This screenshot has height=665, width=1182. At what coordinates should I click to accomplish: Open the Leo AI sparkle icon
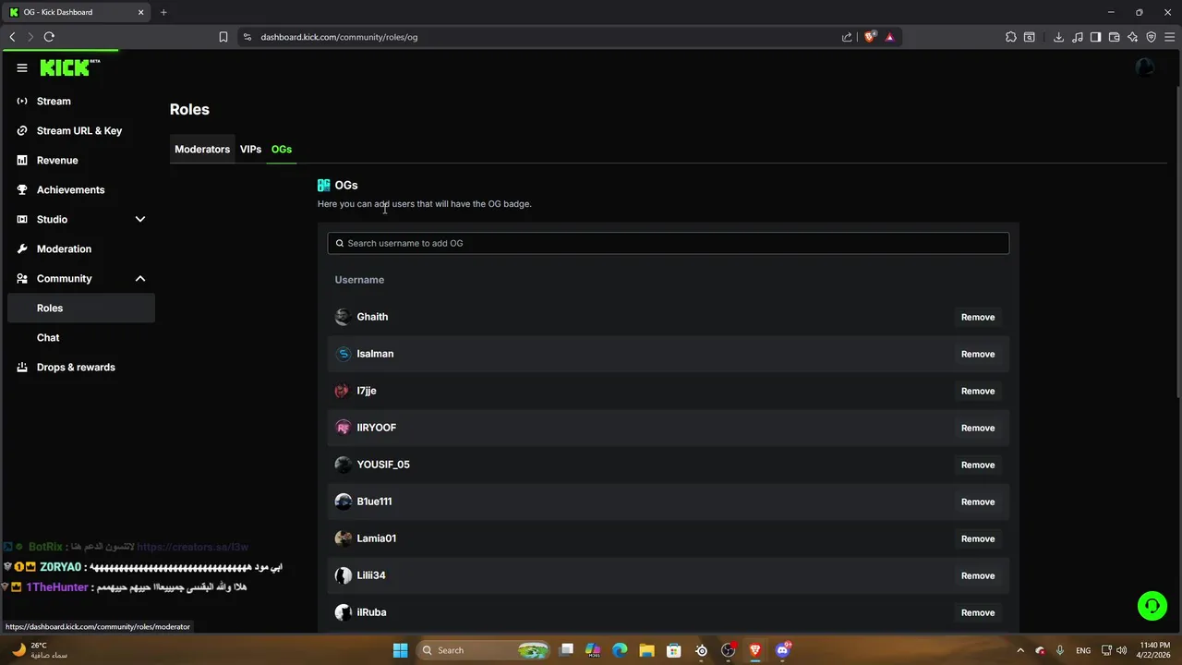[1133, 37]
